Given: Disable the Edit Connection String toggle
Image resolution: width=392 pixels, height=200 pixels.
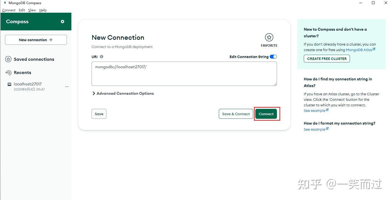Looking at the screenshot, I should point(273,56).
